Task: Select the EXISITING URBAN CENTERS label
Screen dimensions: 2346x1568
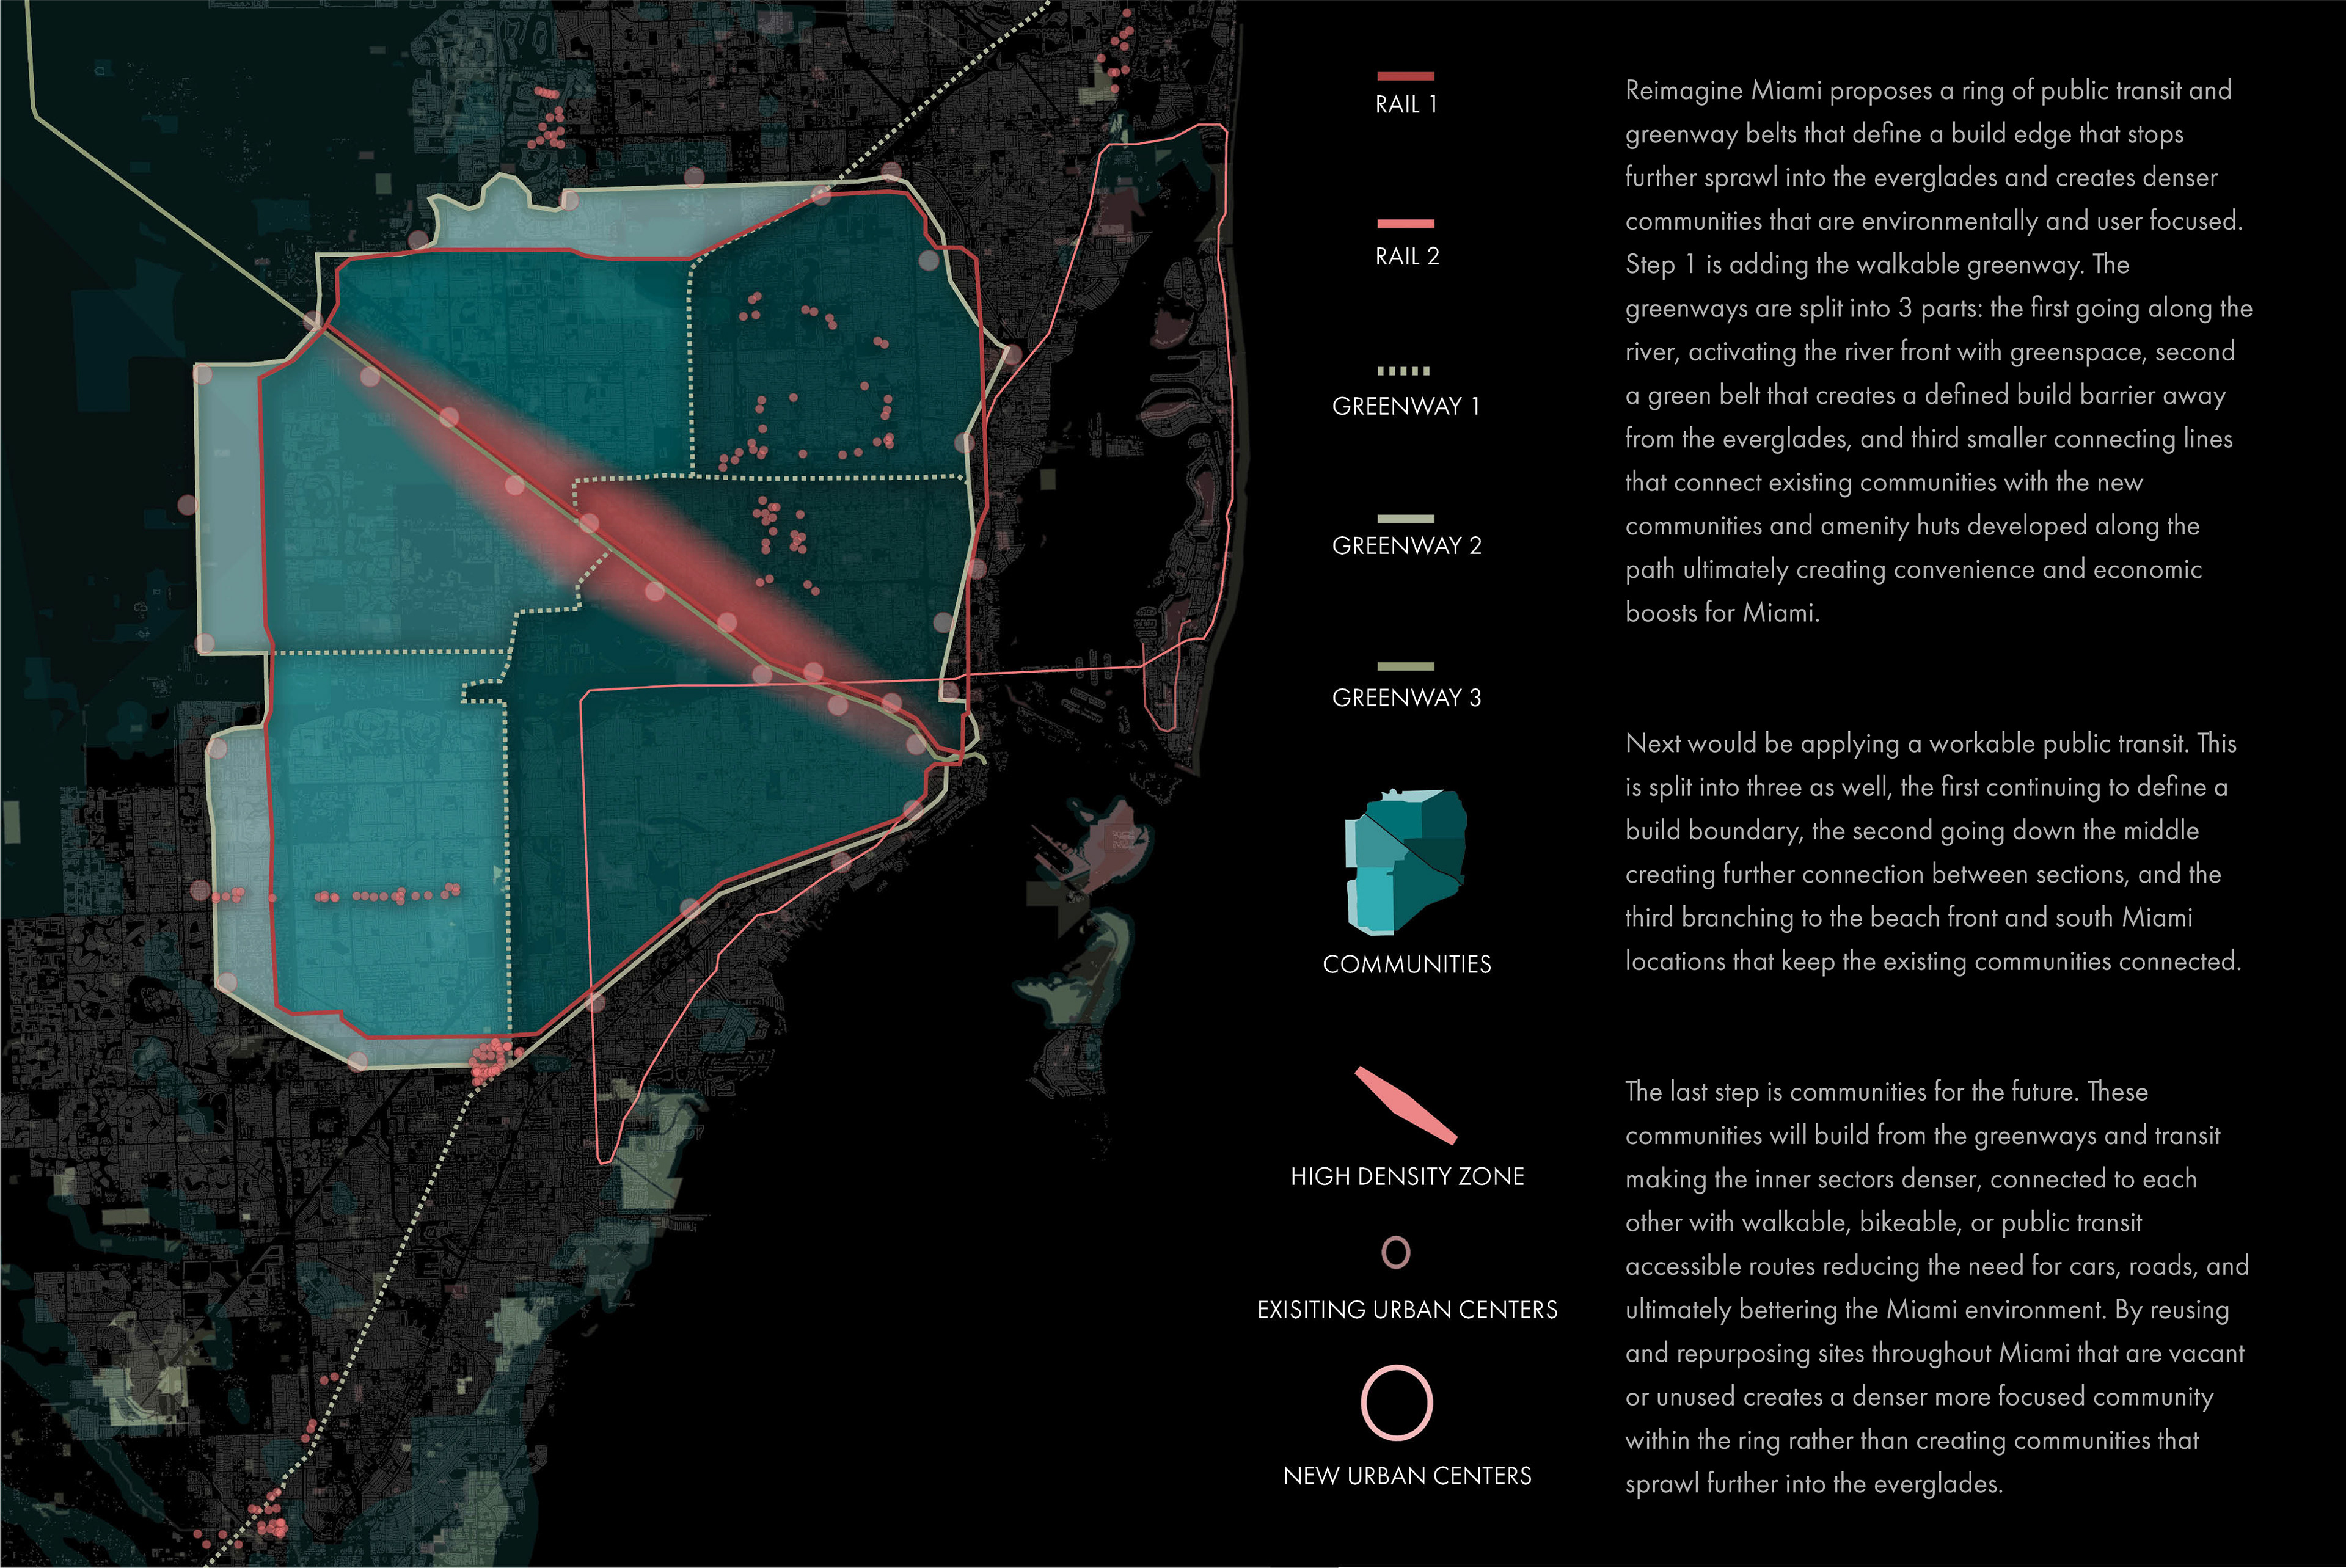Action: [x=1407, y=1309]
